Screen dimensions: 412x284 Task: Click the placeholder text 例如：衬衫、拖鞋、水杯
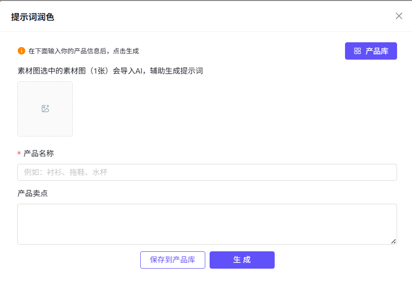65,173
